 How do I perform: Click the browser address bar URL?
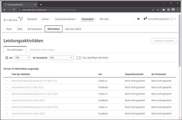(49, 10)
